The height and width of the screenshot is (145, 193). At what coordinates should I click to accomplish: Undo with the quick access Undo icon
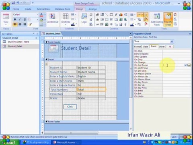click(x=18, y=3)
